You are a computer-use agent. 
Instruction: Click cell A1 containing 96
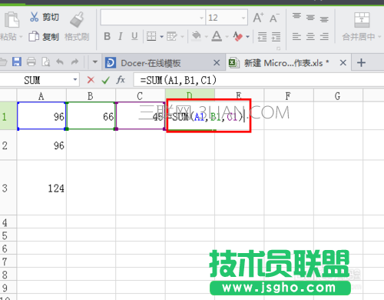click(41, 116)
